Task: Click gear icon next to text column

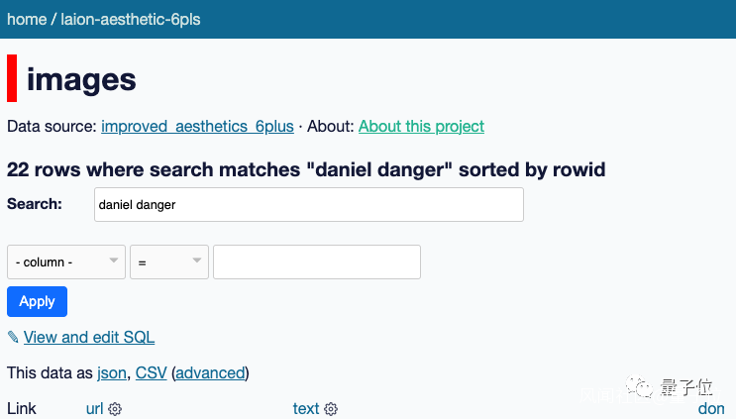Action: click(x=331, y=409)
